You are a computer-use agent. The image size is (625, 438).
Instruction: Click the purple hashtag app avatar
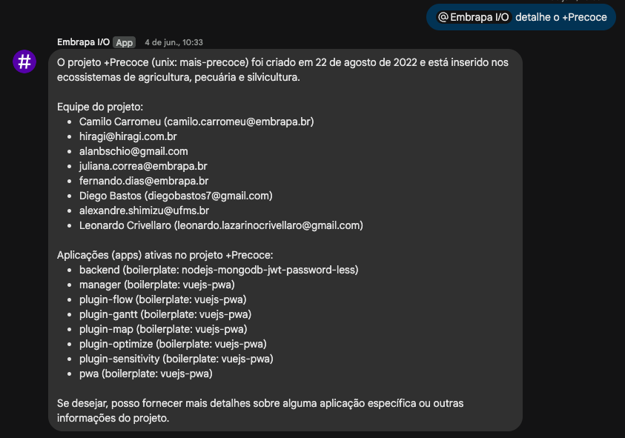pyautogui.click(x=24, y=62)
